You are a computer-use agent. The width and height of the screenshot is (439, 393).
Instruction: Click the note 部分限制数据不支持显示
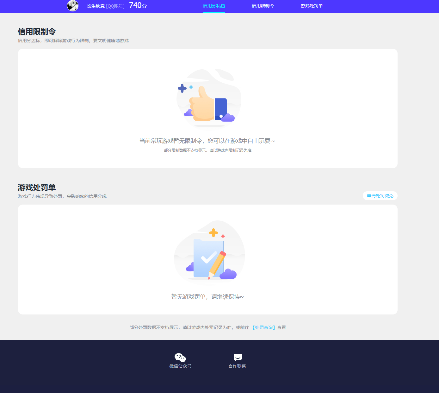[x=185, y=150]
